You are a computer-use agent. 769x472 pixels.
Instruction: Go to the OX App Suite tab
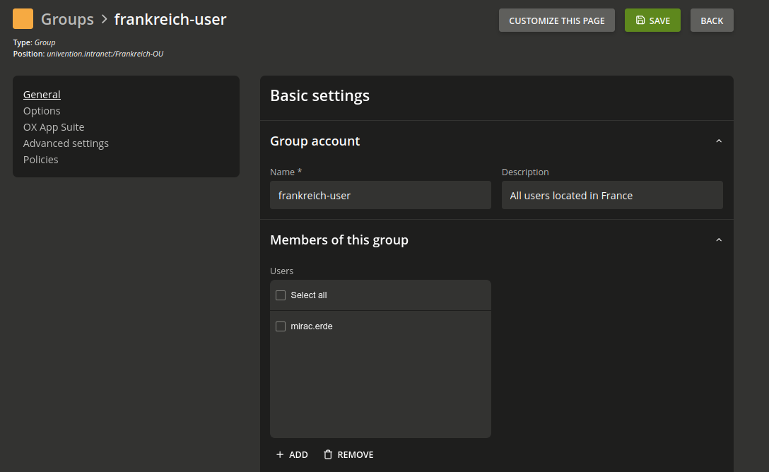click(x=54, y=127)
